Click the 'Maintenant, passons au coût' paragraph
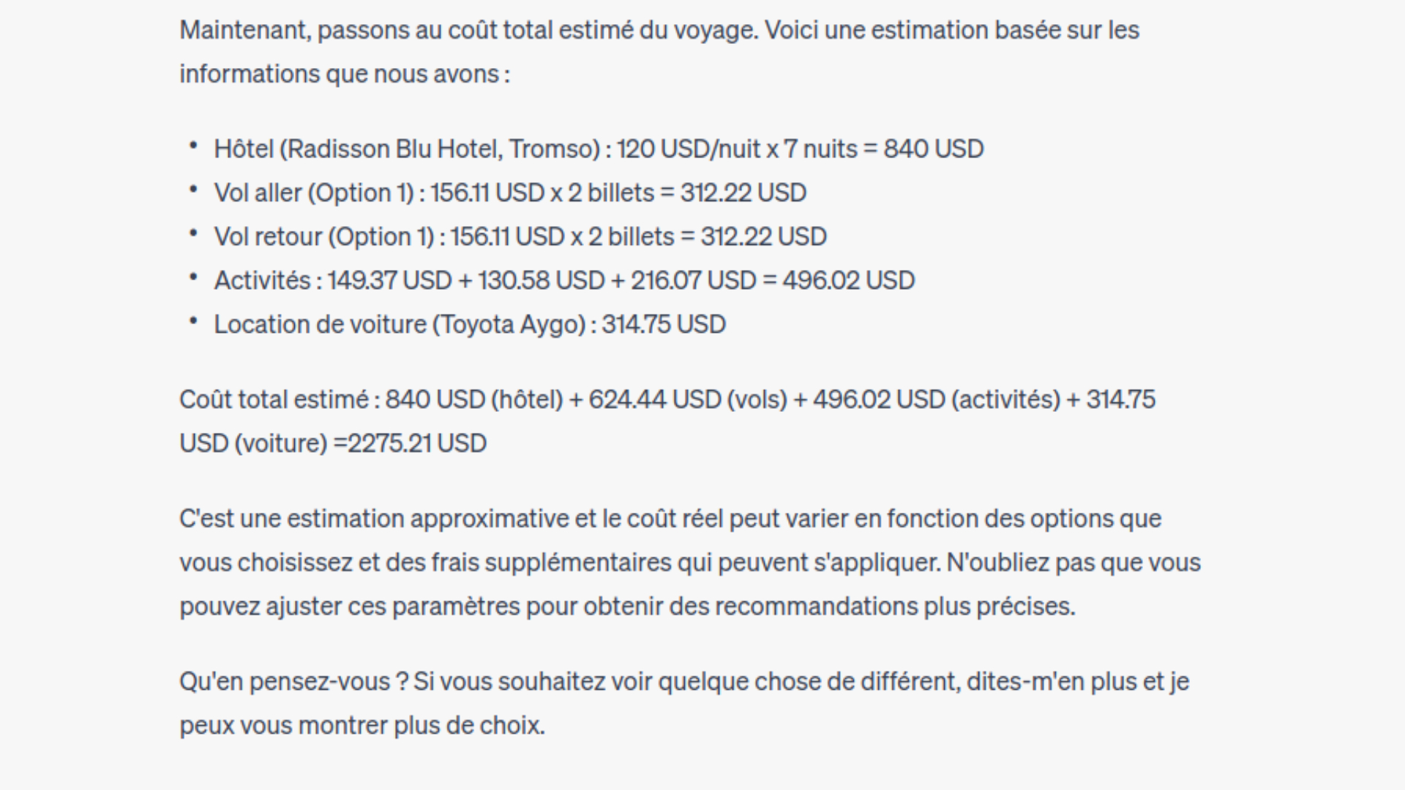 coord(659,52)
